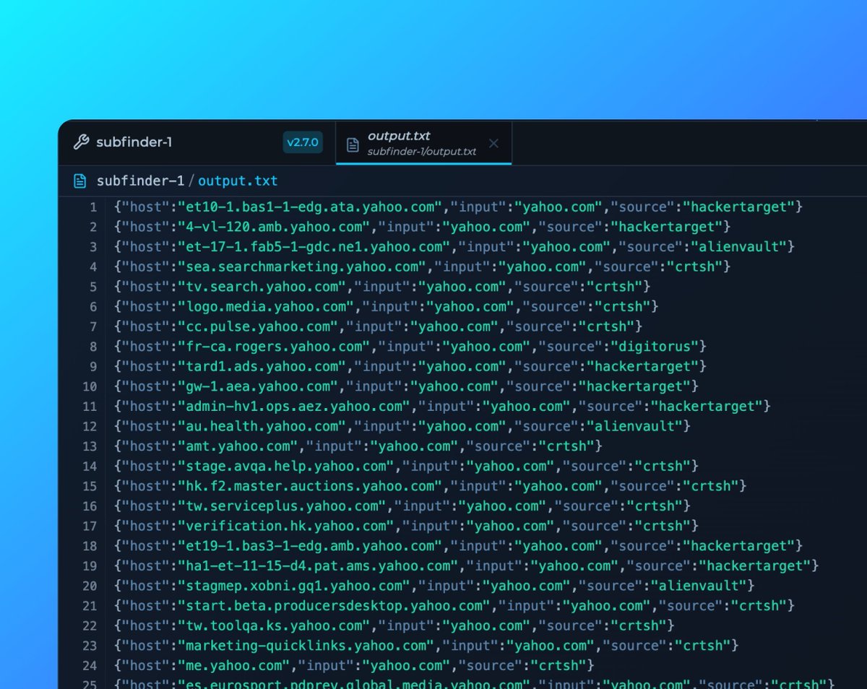The image size is (867, 689).
Task: Click line number 12 in the gutter
Action: [x=90, y=427]
